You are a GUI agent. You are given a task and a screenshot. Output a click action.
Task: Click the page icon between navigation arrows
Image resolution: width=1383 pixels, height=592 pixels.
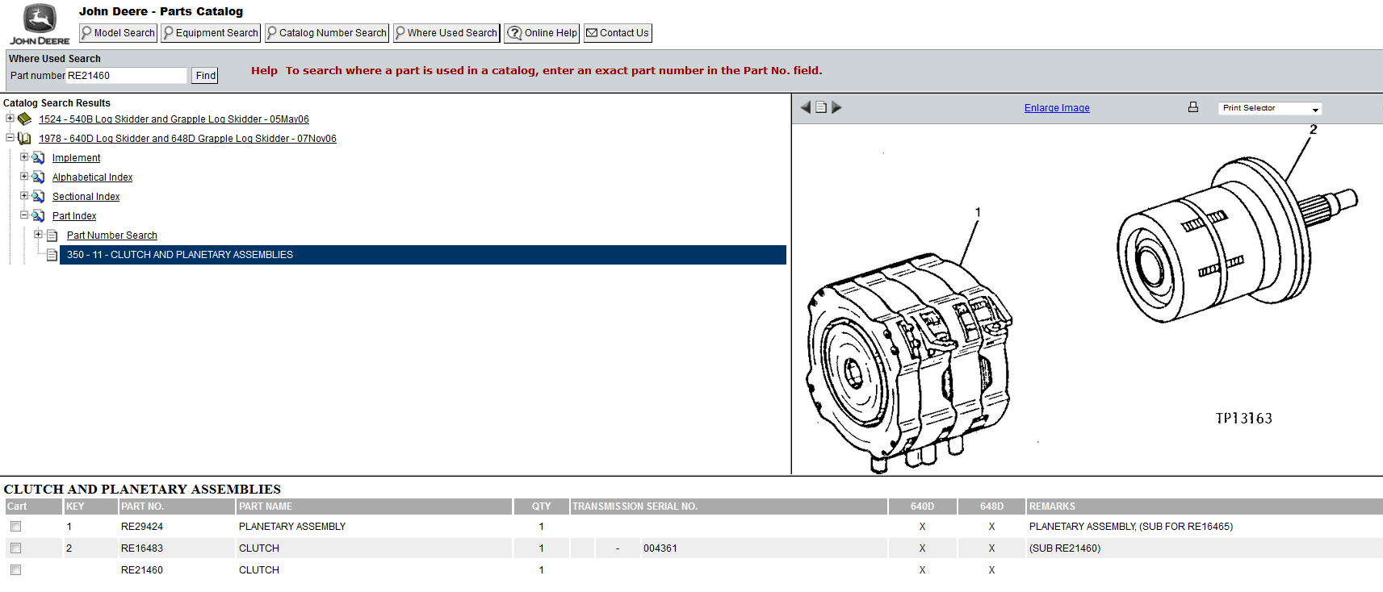coord(820,107)
